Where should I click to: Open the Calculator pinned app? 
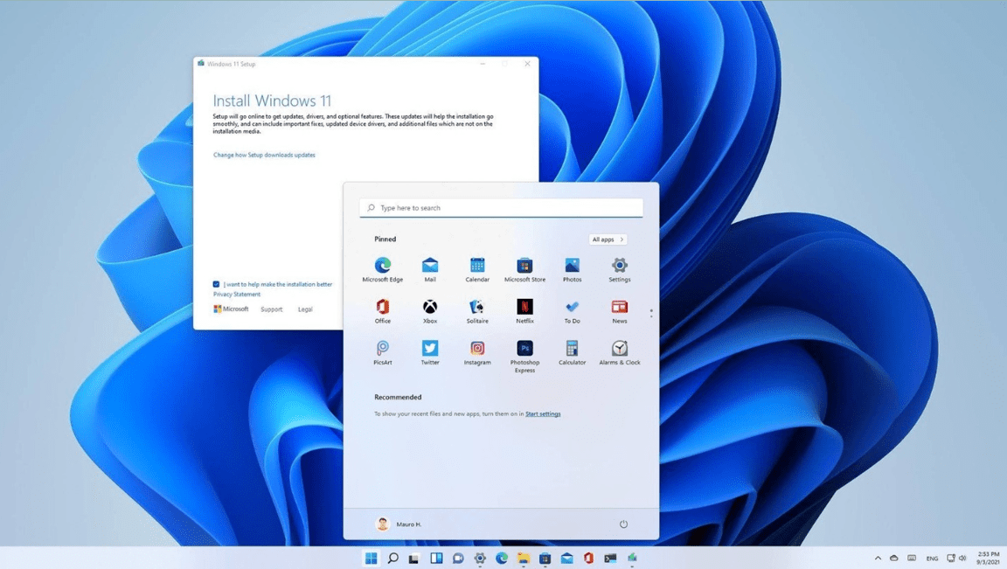tap(573, 352)
